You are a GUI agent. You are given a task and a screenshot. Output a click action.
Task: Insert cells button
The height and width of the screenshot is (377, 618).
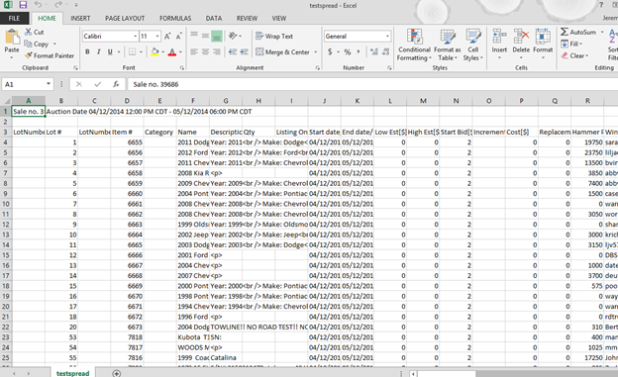pos(499,44)
